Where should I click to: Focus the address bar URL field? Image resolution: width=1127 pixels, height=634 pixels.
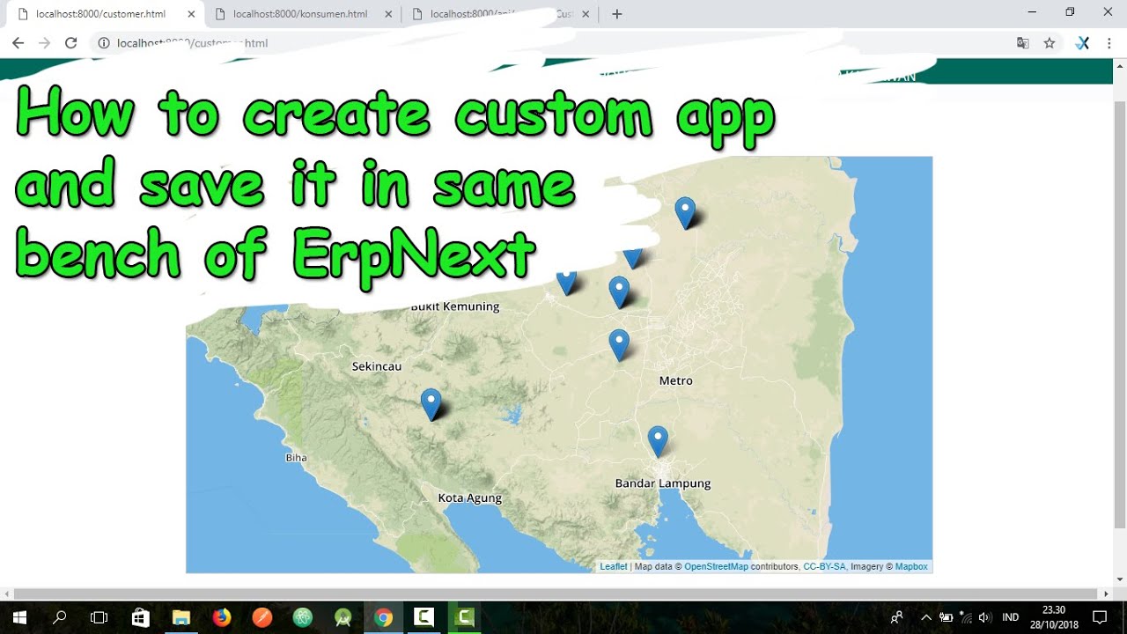(555, 43)
